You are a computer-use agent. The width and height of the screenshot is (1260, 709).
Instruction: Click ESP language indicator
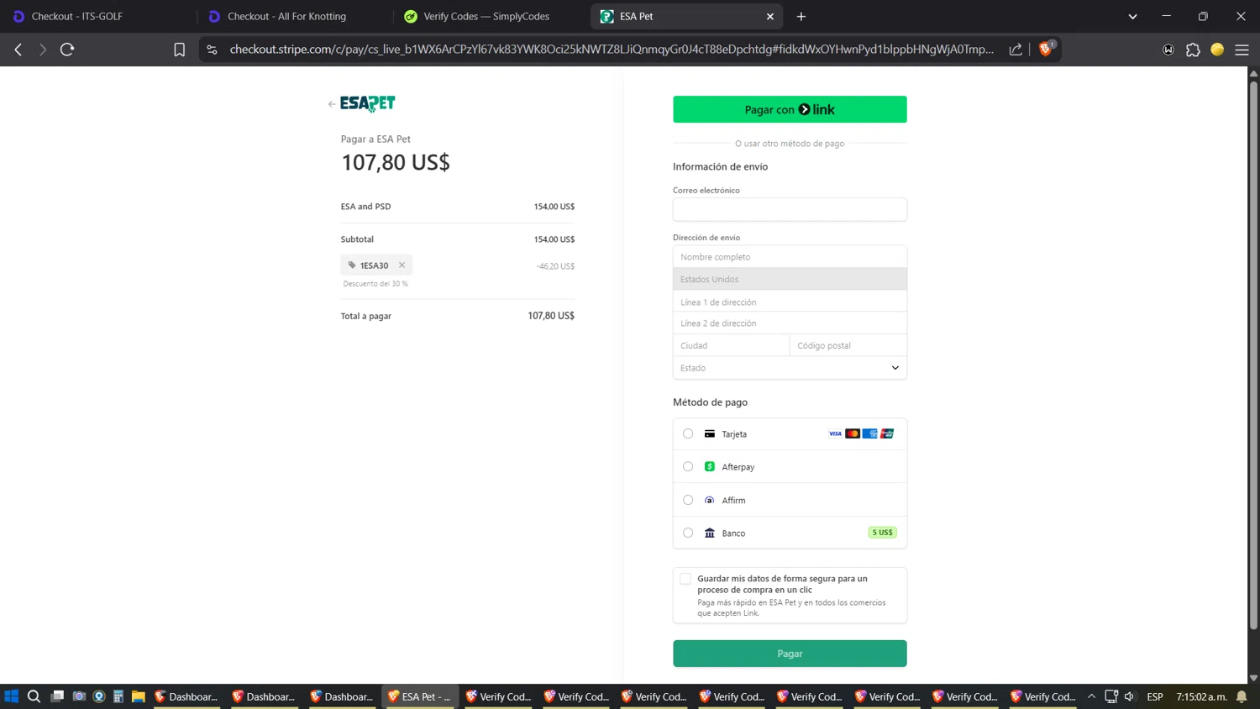click(x=1155, y=696)
